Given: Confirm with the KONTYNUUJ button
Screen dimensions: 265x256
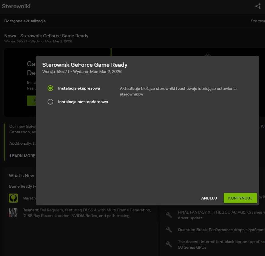Looking at the screenshot, I should (x=240, y=198).
